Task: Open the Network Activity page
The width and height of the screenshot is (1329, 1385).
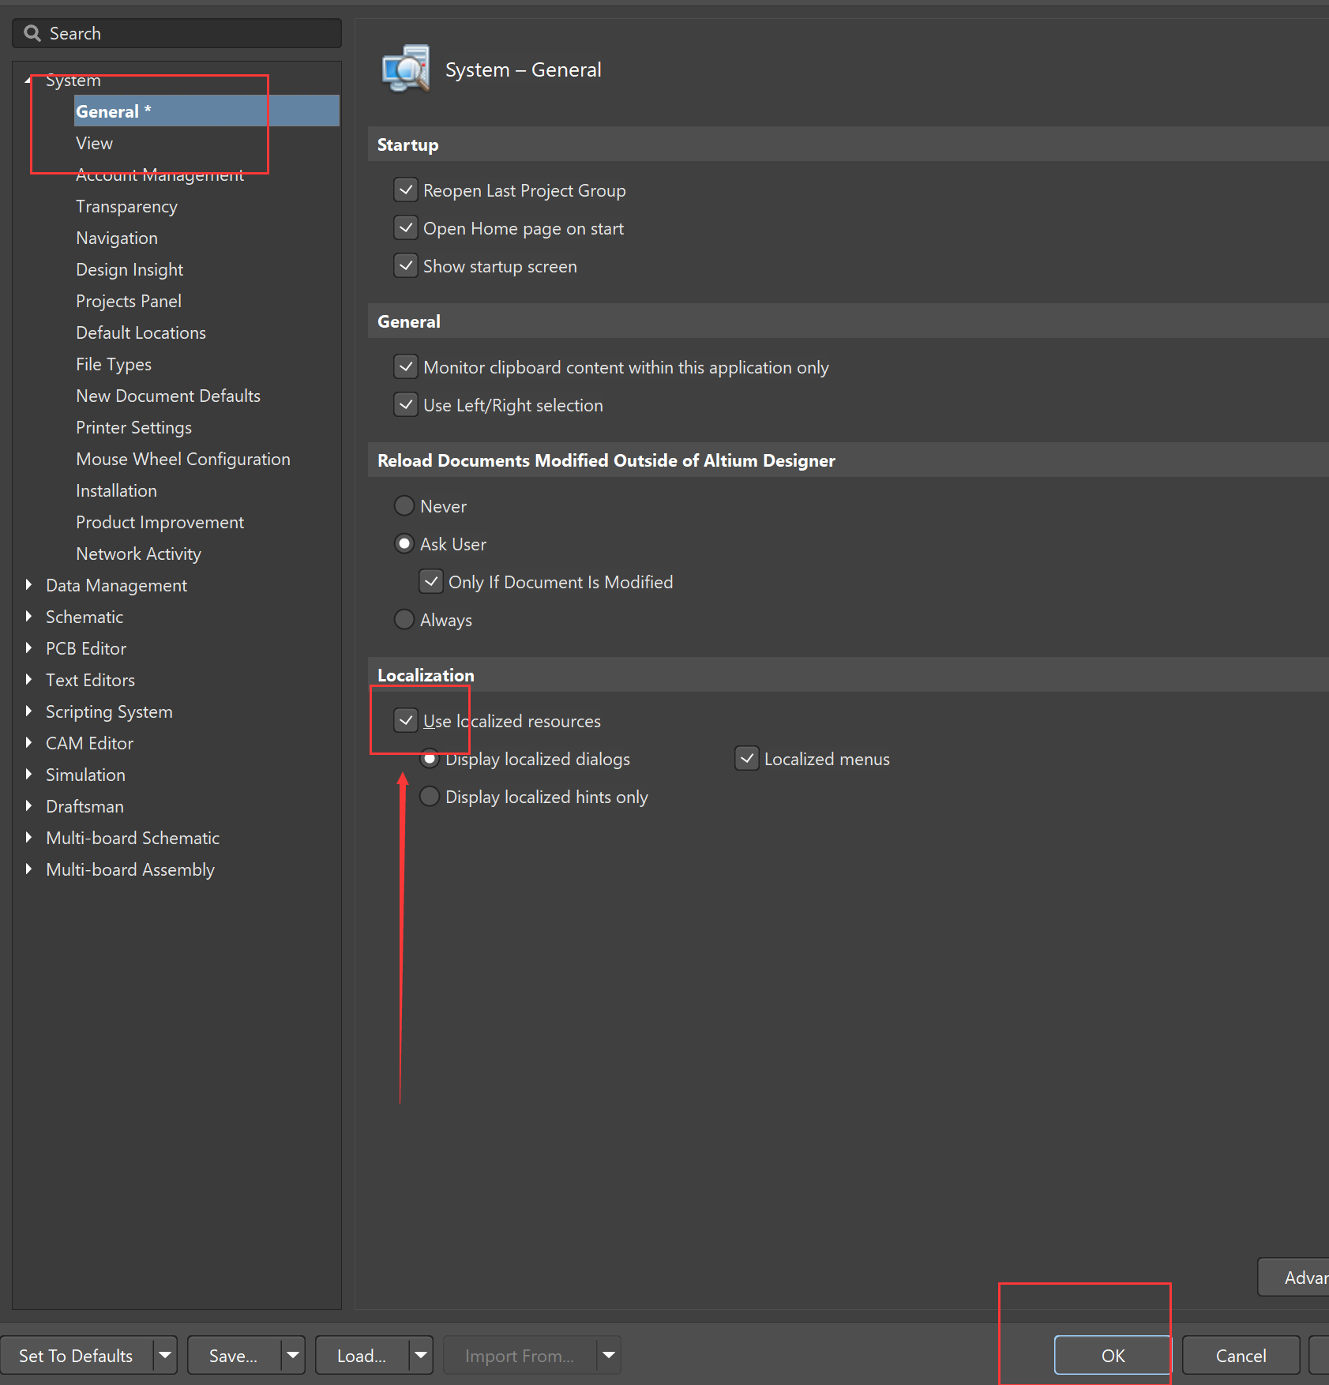Action: [x=138, y=554]
